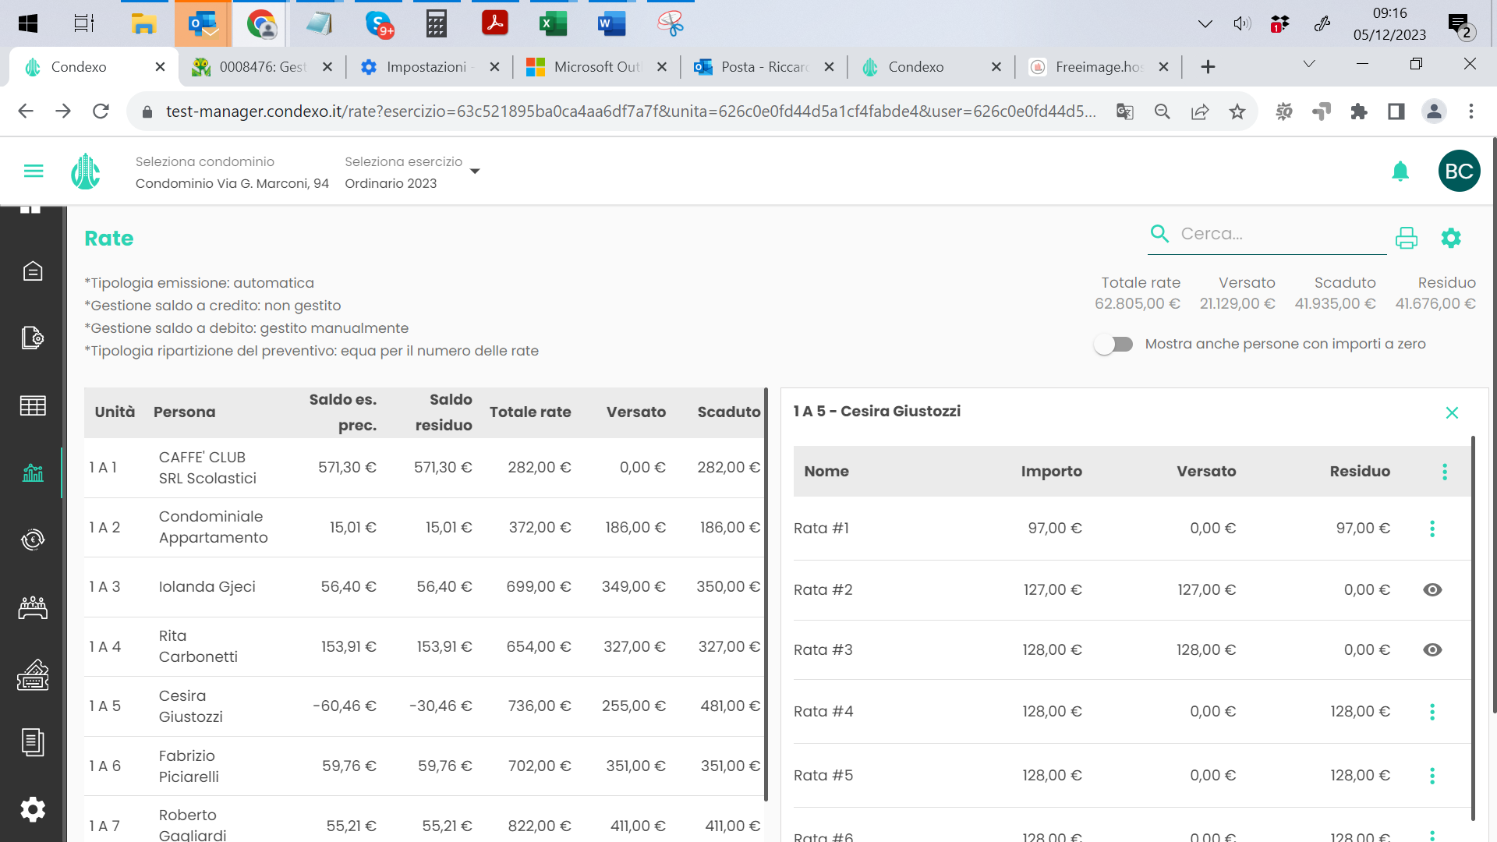Open the hamburger navigation menu

34,171
